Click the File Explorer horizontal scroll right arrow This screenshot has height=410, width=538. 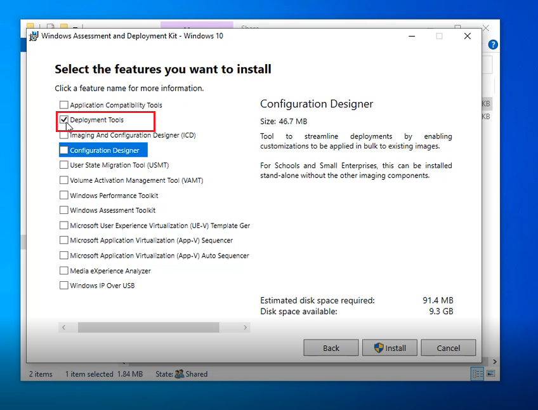pyautogui.click(x=494, y=362)
